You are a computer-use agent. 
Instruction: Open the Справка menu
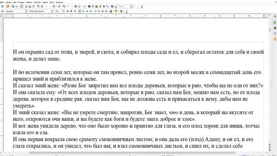[x=59, y=2]
